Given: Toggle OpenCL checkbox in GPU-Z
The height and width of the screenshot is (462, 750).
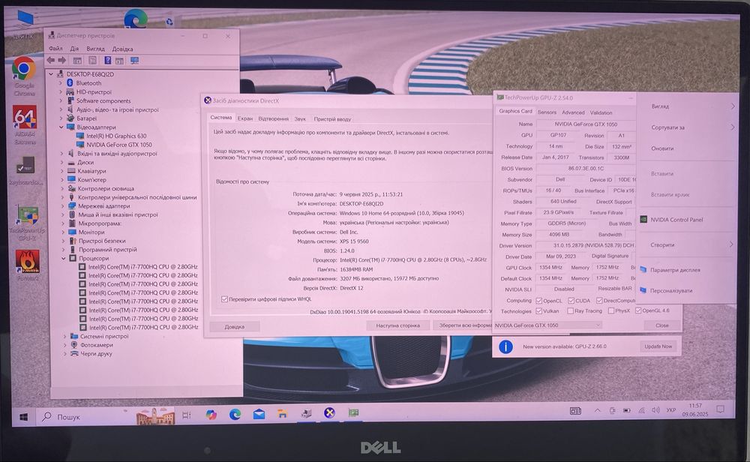Looking at the screenshot, I should [539, 301].
